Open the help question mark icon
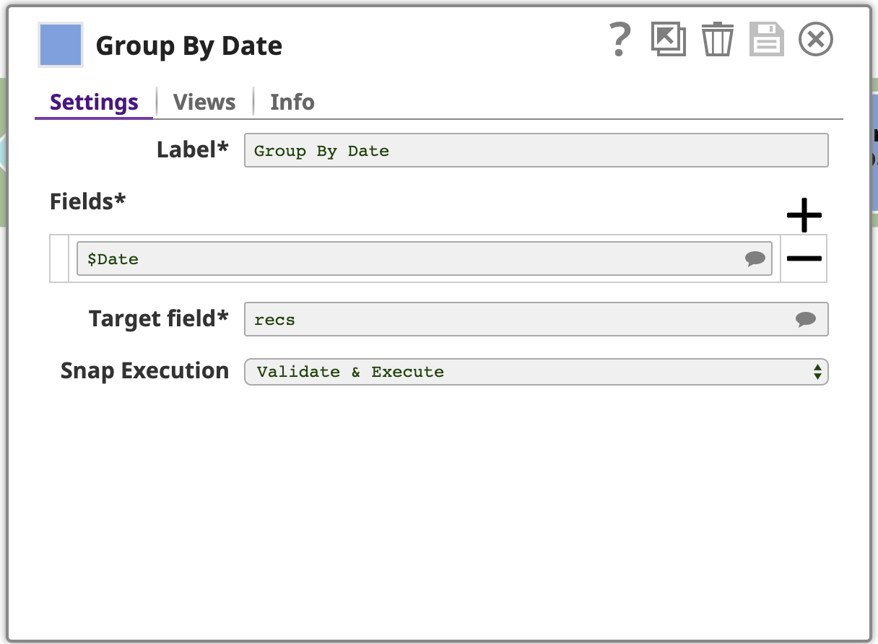The image size is (878, 644). pos(620,40)
